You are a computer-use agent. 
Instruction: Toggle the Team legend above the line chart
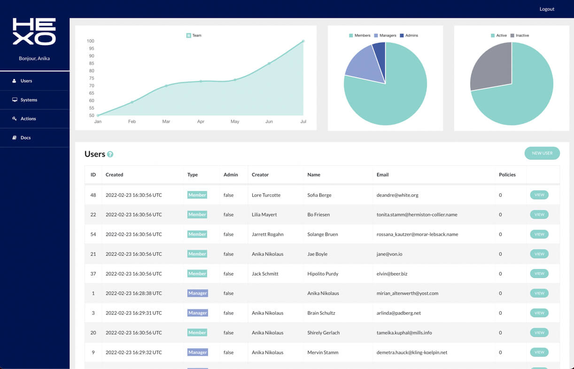click(194, 35)
